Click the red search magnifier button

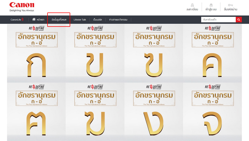239,20
